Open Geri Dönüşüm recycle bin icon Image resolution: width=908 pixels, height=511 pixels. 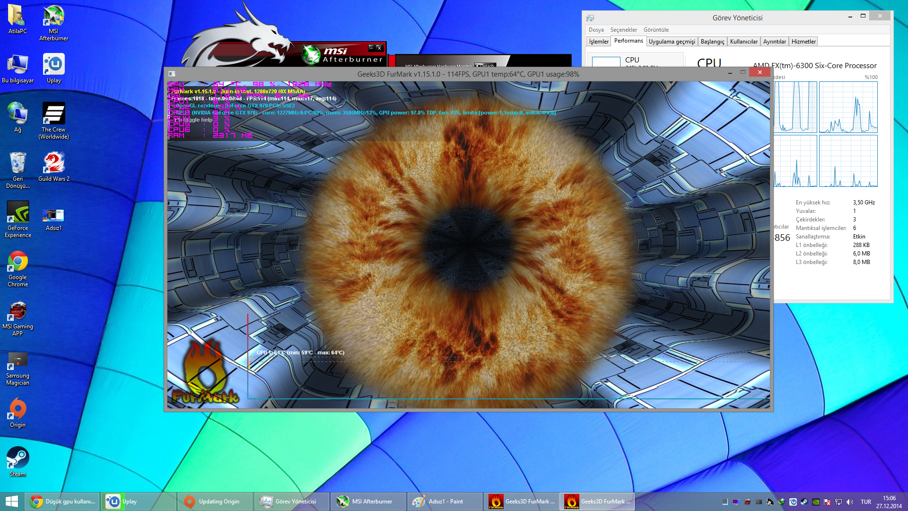pyautogui.click(x=17, y=170)
